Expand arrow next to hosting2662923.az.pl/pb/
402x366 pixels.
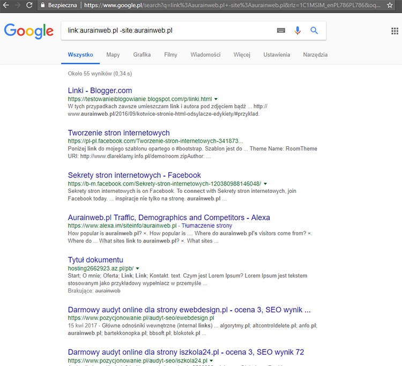click(x=137, y=268)
